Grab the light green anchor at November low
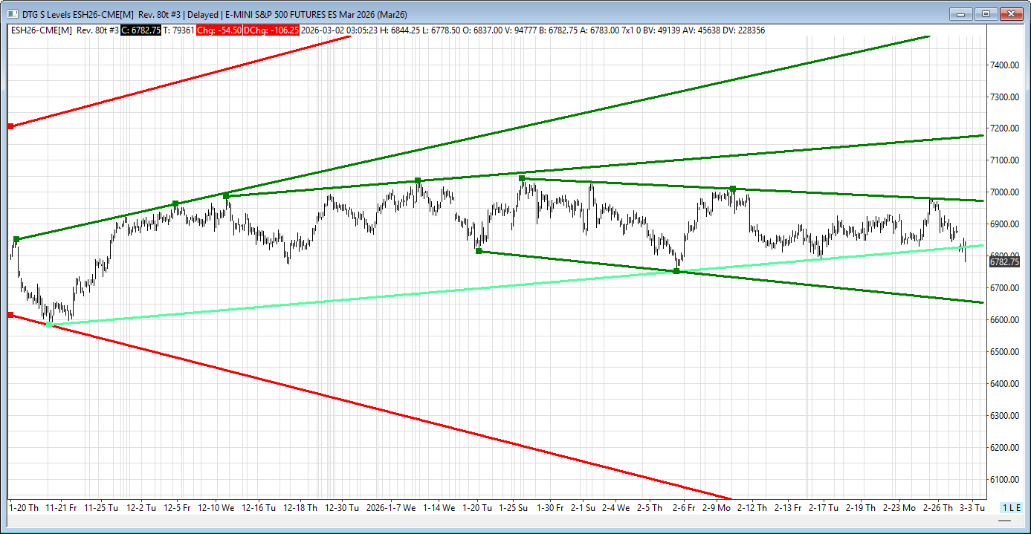This screenshot has width=1031, height=534. coord(50,325)
